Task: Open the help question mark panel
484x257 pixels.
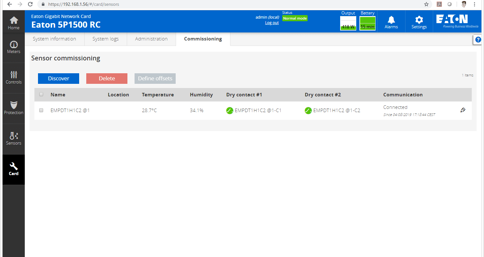Action: [x=478, y=40]
